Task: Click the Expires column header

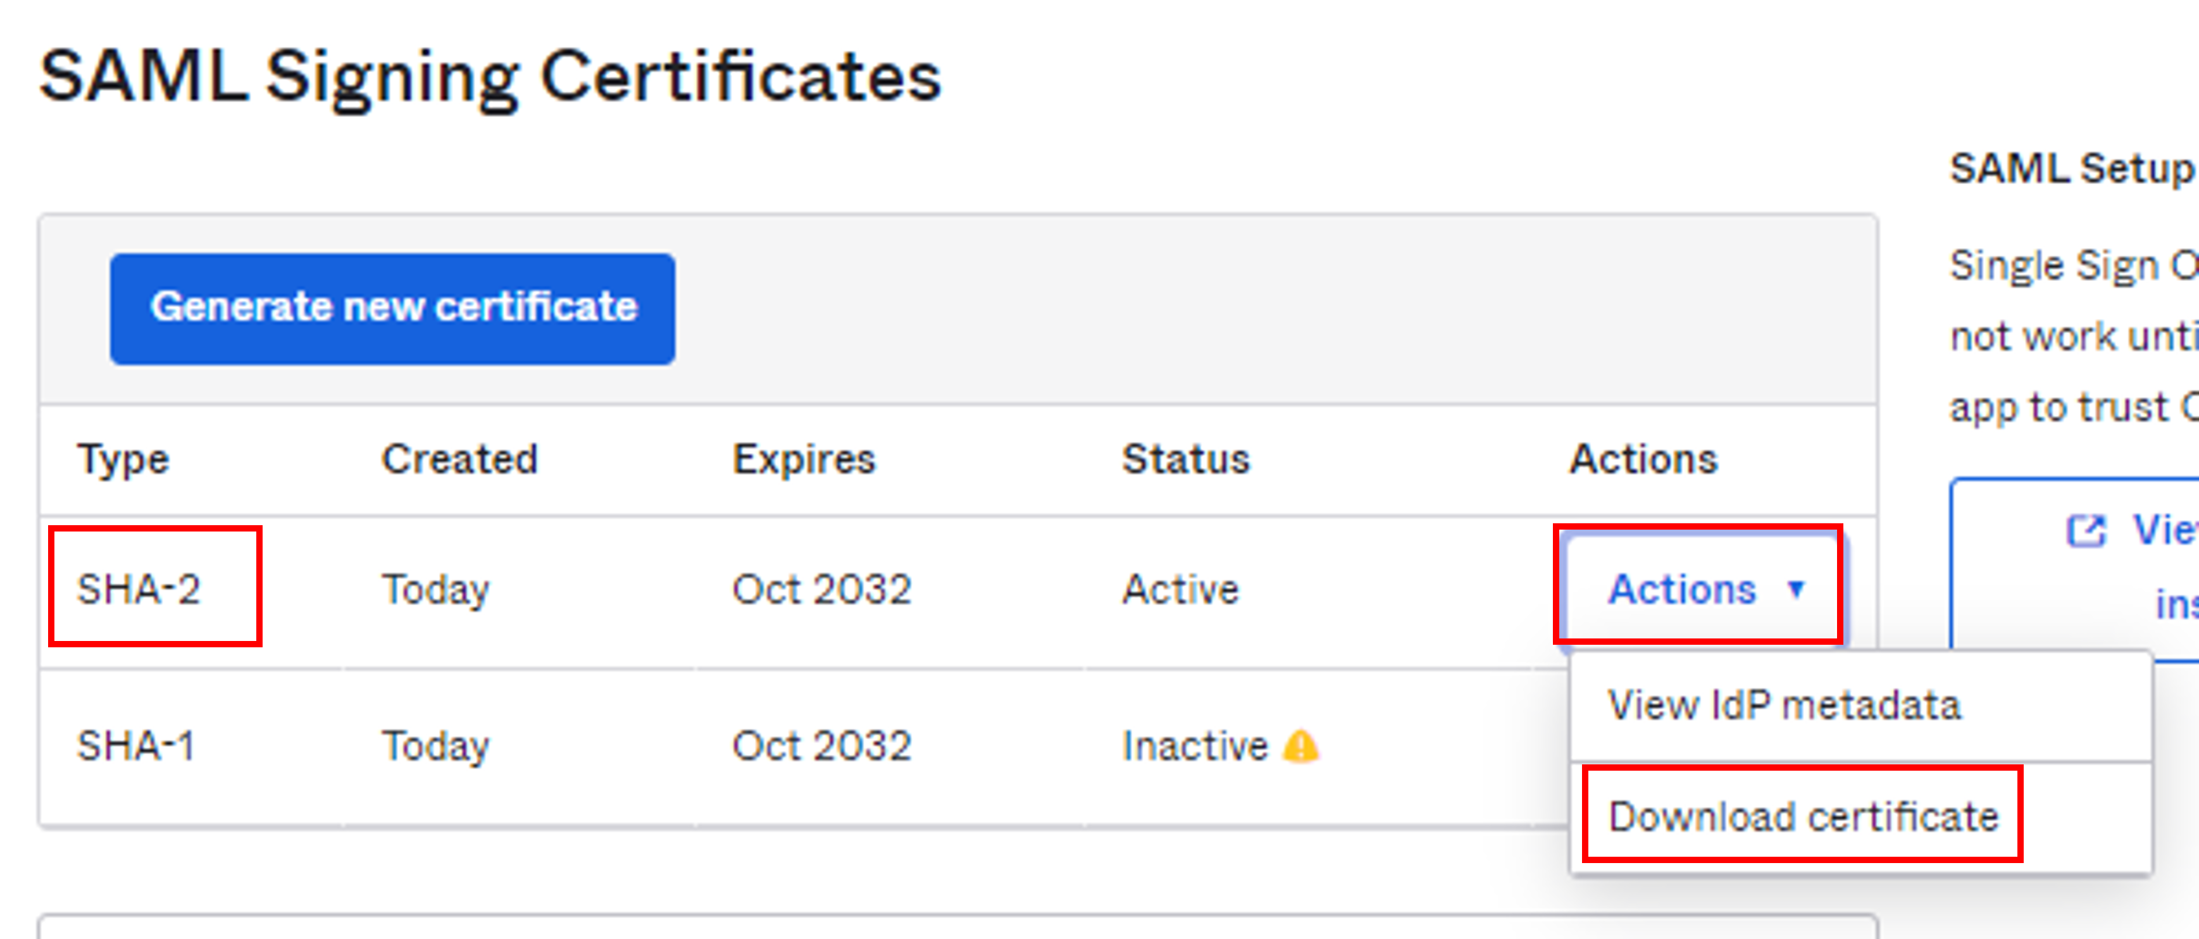Action: tap(804, 459)
